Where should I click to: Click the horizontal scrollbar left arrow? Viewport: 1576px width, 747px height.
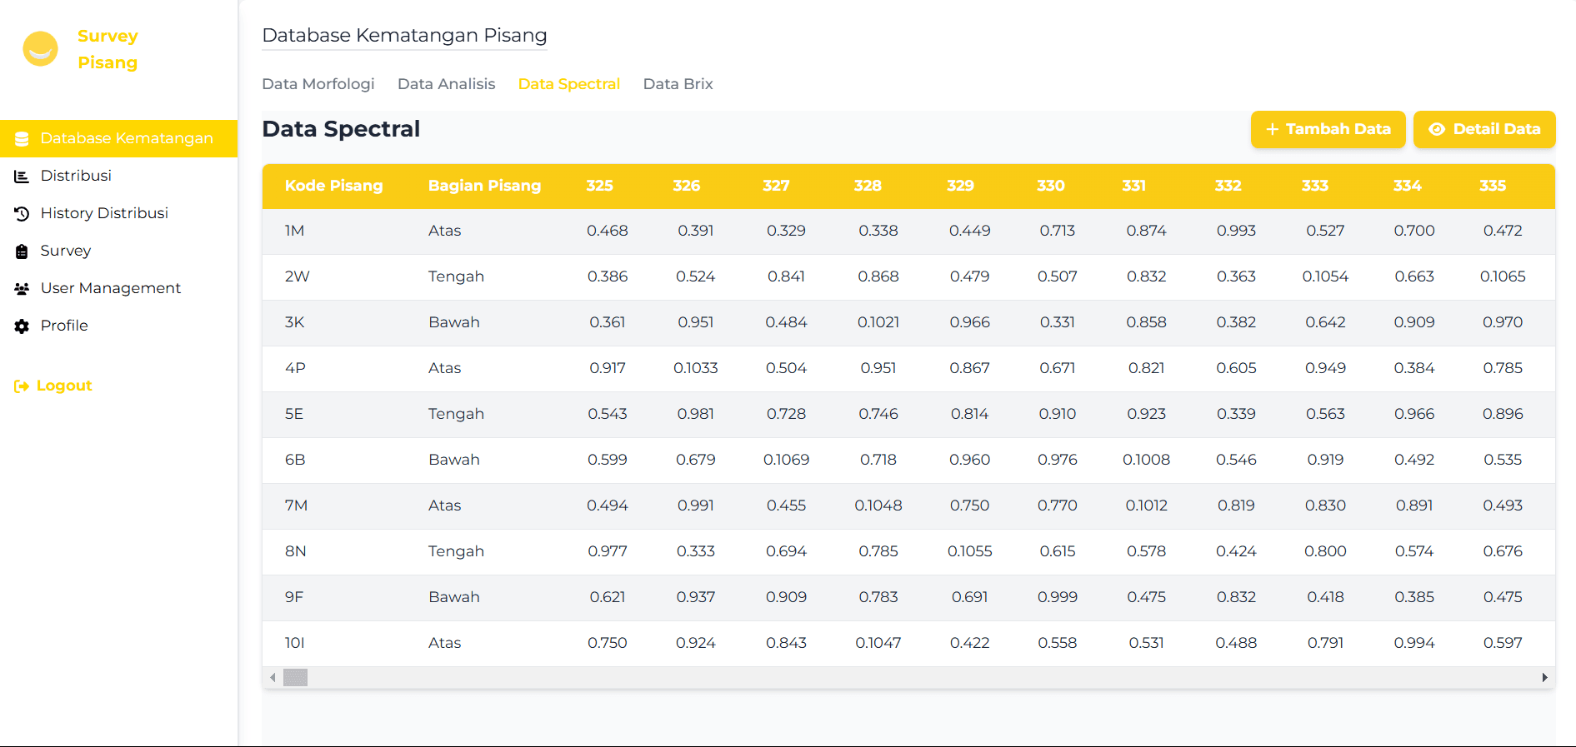coord(273,678)
